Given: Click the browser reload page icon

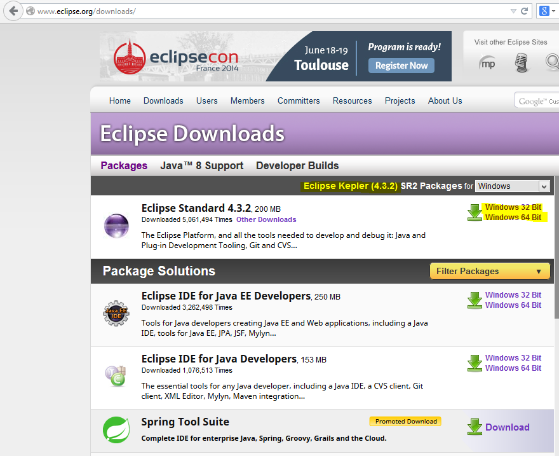Looking at the screenshot, I should (x=524, y=11).
